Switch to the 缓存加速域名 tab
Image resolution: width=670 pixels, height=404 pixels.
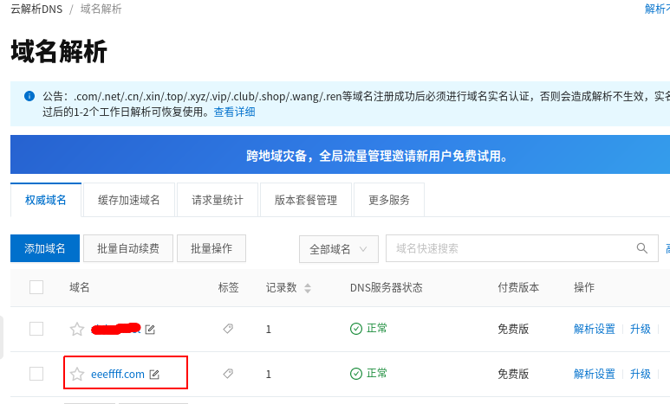[x=128, y=200]
